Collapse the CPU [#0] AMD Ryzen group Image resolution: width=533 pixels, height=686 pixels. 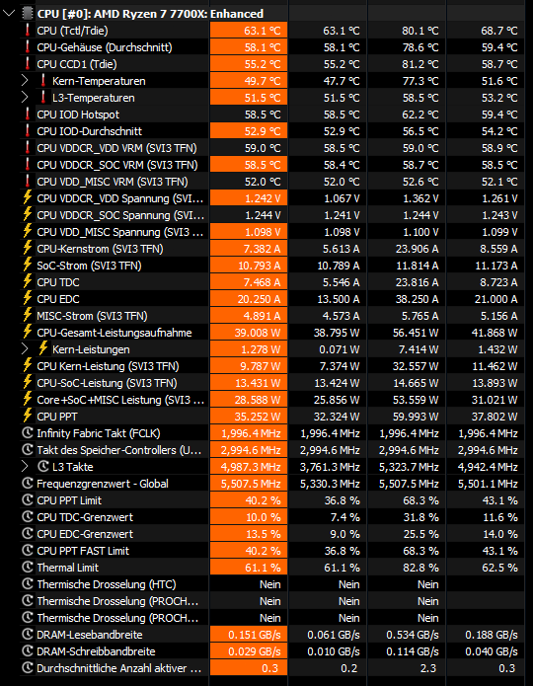[9, 14]
